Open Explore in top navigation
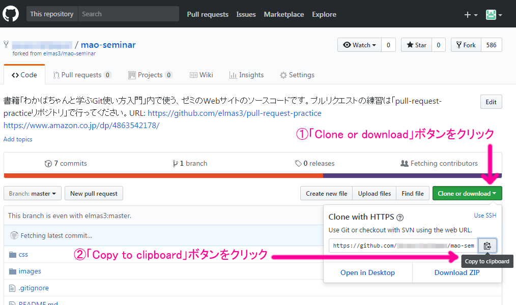This screenshot has width=516, height=305. [324, 14]
